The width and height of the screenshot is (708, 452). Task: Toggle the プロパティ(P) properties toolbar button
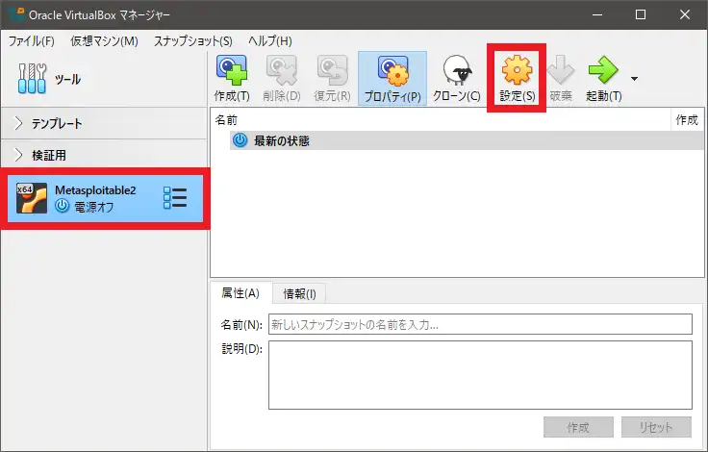(392, 77)
